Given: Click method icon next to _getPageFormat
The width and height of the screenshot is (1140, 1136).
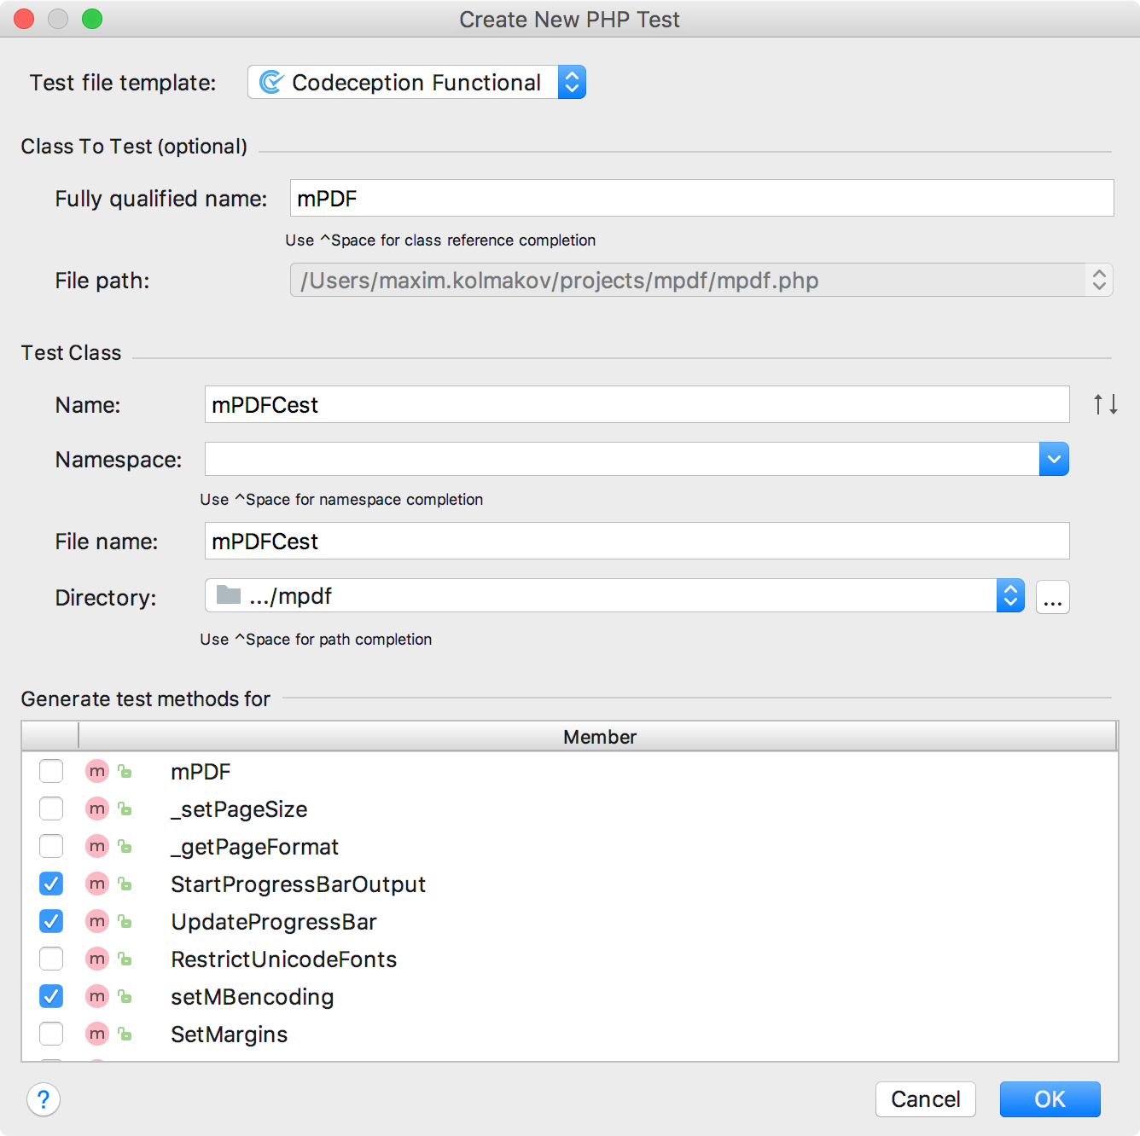Looking at the screenshot, I should (x=97, y=846).
